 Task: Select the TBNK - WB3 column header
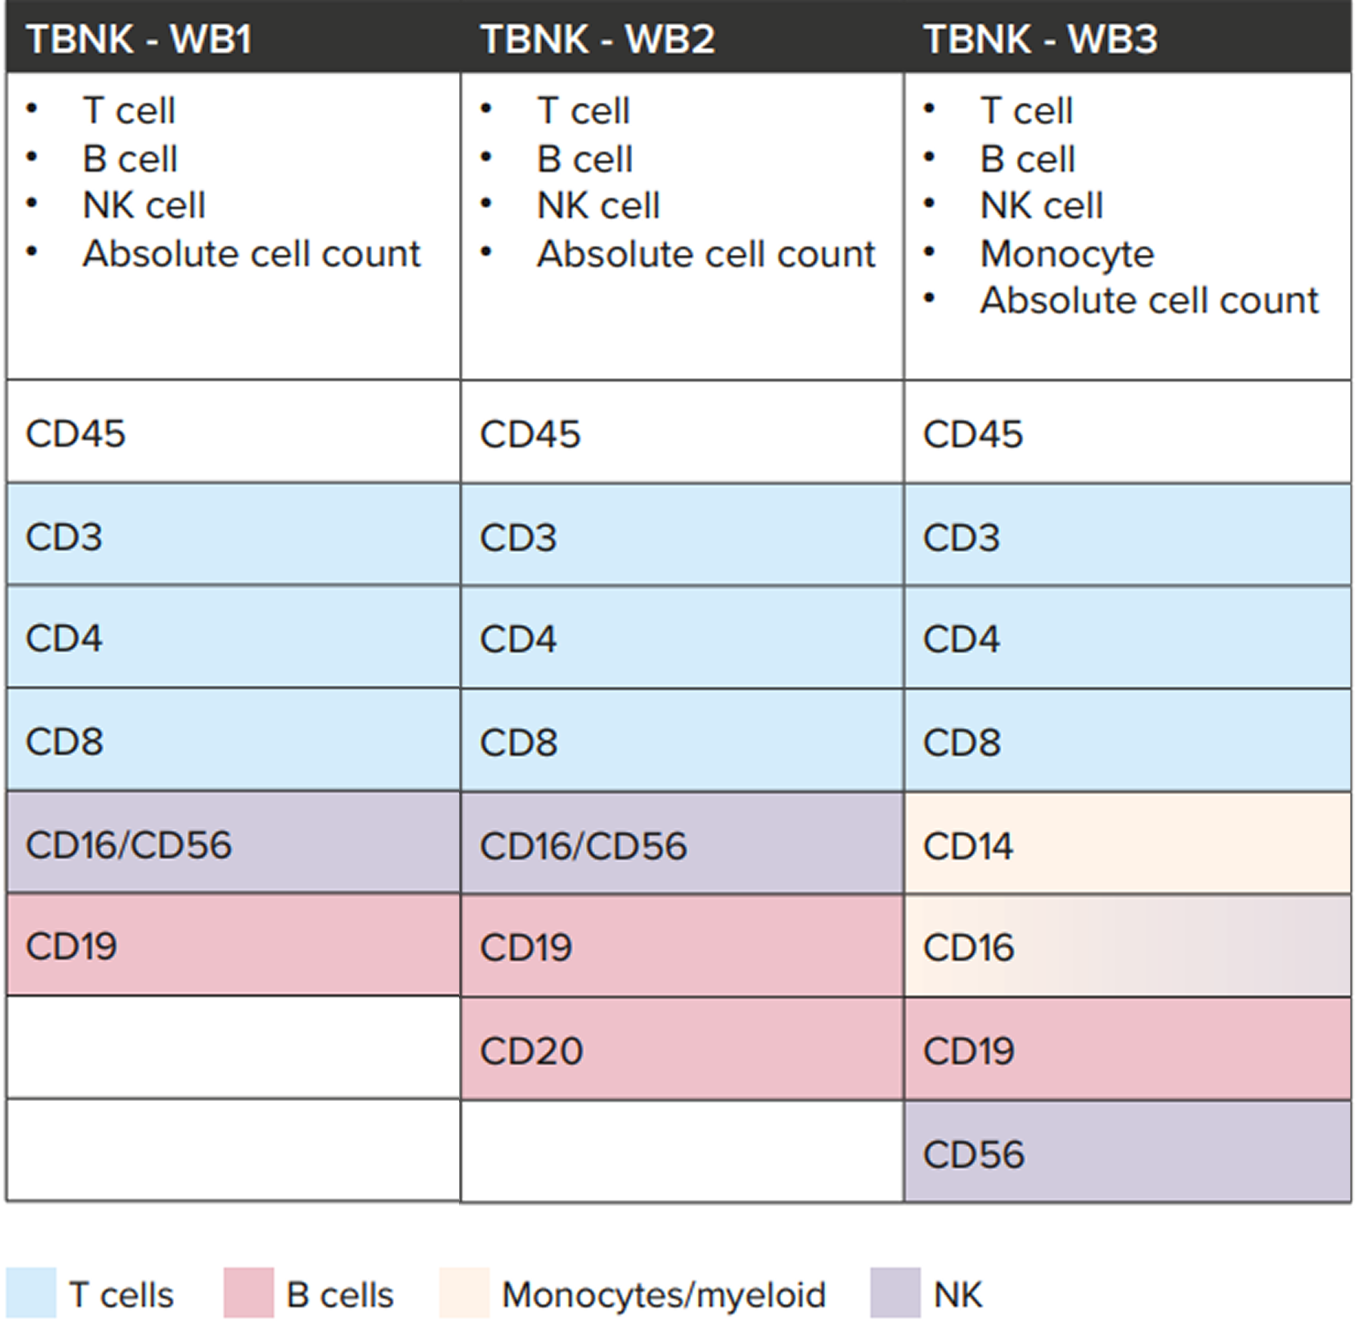[1127, 38]
